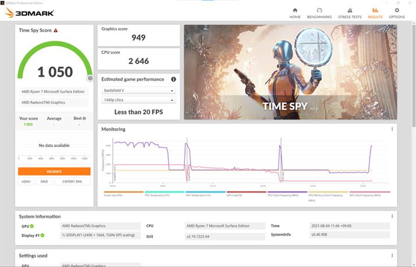Click the Estimated game performance info icon
Screen dimensions: 416x267
tap(173, 79)
